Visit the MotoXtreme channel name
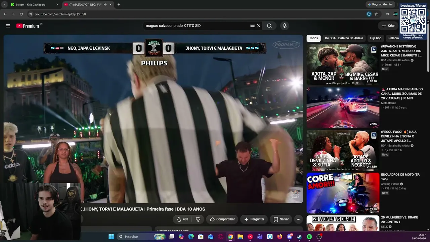The height and width of the screenshot is (242, 430). (388, 103)
